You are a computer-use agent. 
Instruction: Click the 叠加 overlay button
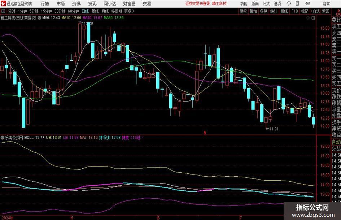[253, 11]
